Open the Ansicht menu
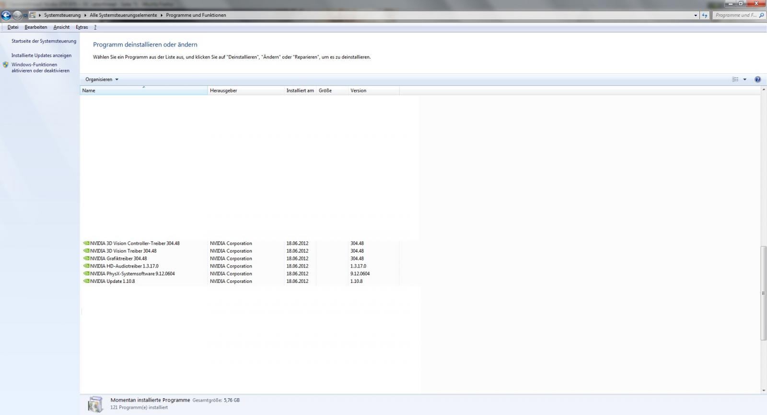The height and width of the screenshot is (415, 767). click(x=61, y=27)
